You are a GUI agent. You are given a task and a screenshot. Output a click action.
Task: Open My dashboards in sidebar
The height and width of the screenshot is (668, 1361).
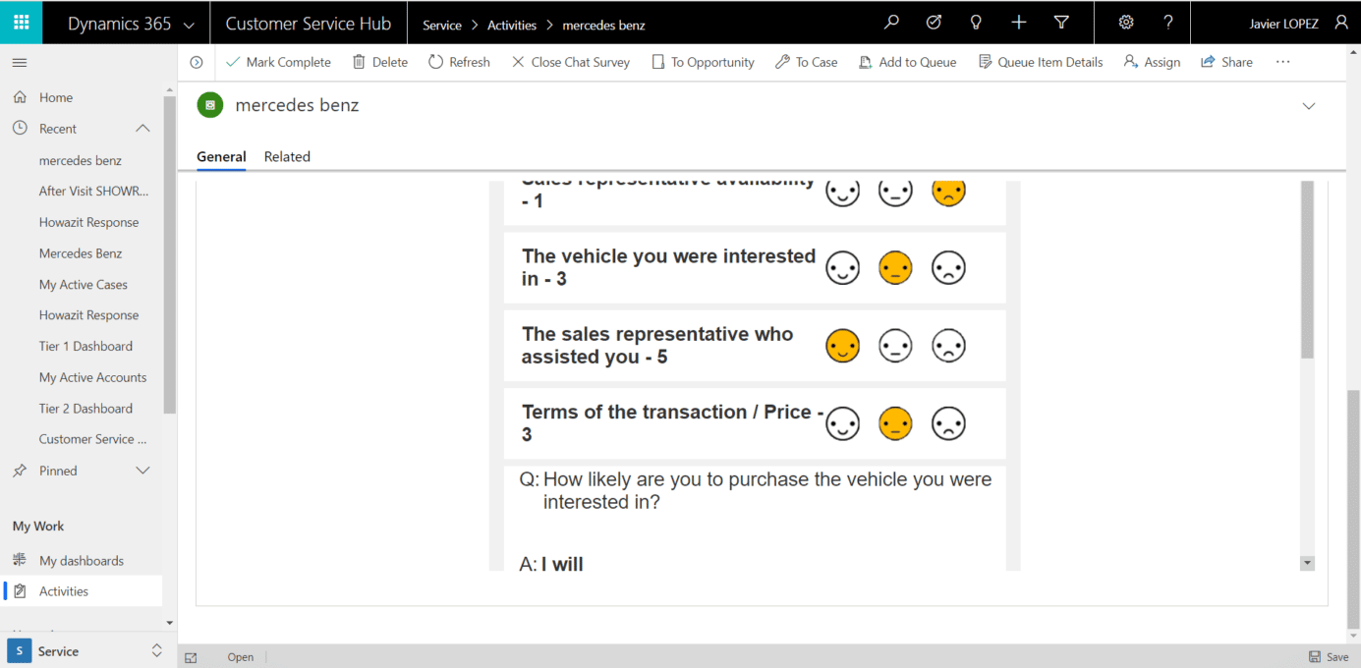[82, 561]
